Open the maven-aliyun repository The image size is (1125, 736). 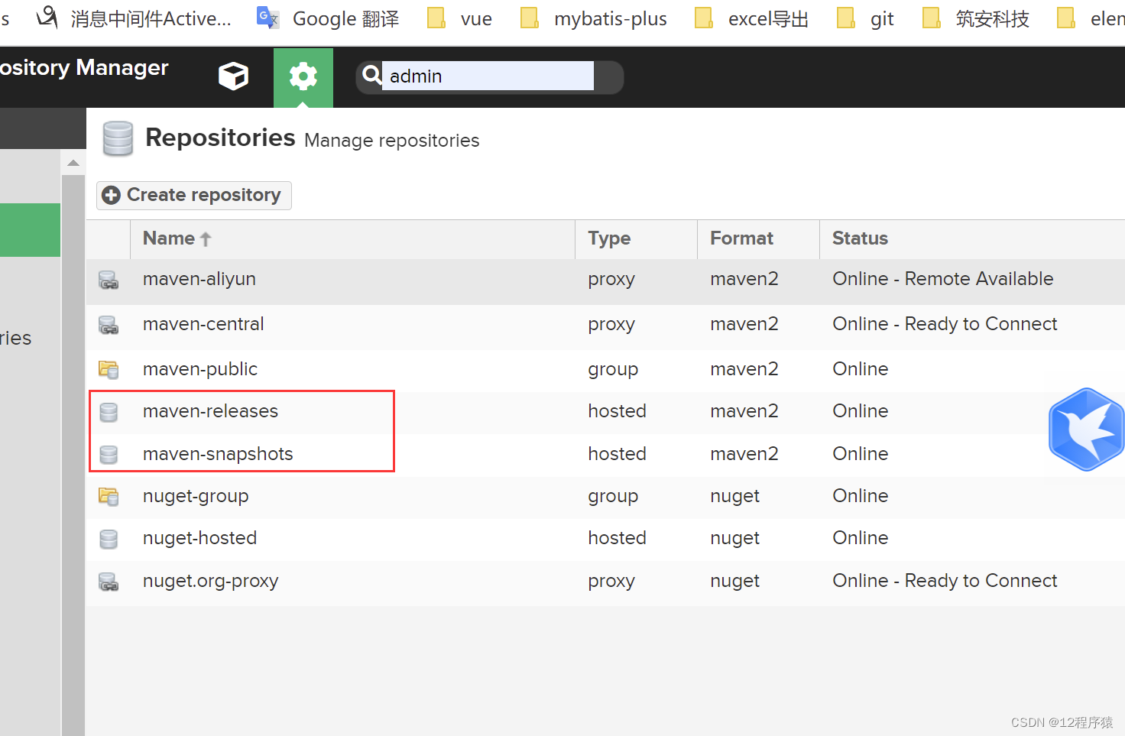[x=199, y=279]
